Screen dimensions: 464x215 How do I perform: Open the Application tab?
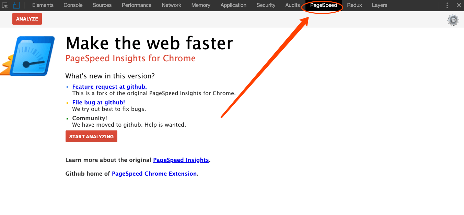[233, 5]
